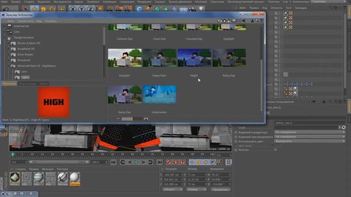Viewport: 351px width, 197px height.
Task: Open the Heavy Rain lighting preset thumbnail
Action: (160, 58)
